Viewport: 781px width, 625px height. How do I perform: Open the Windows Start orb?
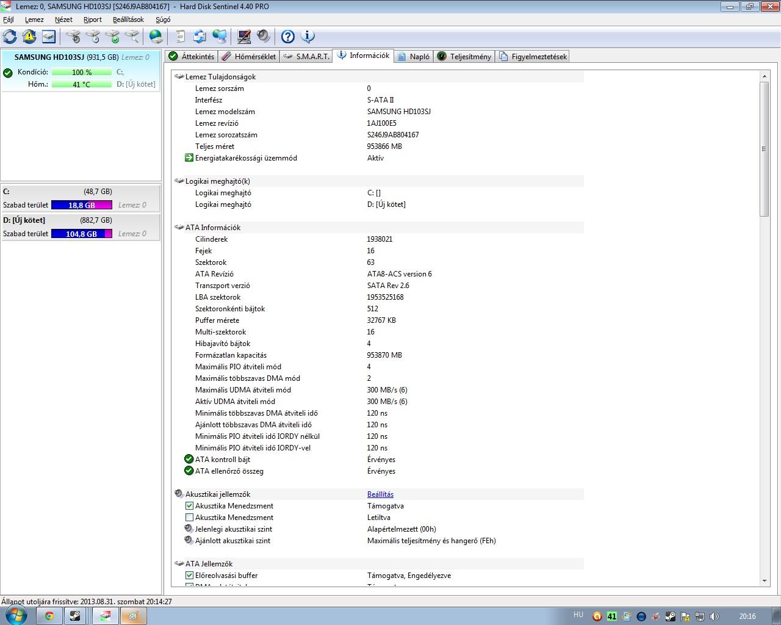[x=16, y=615]
